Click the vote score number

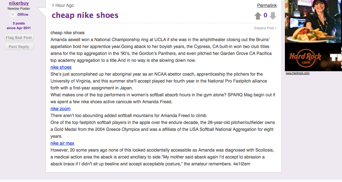[x=265, y=15]
